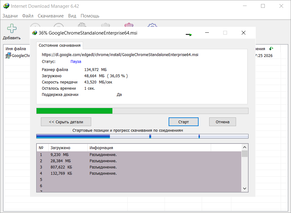Click the gear settings toolbar icon
Image resolution: width=291 pixels, height=213 pixels.
pyautogui.click(x=152, y=25)
